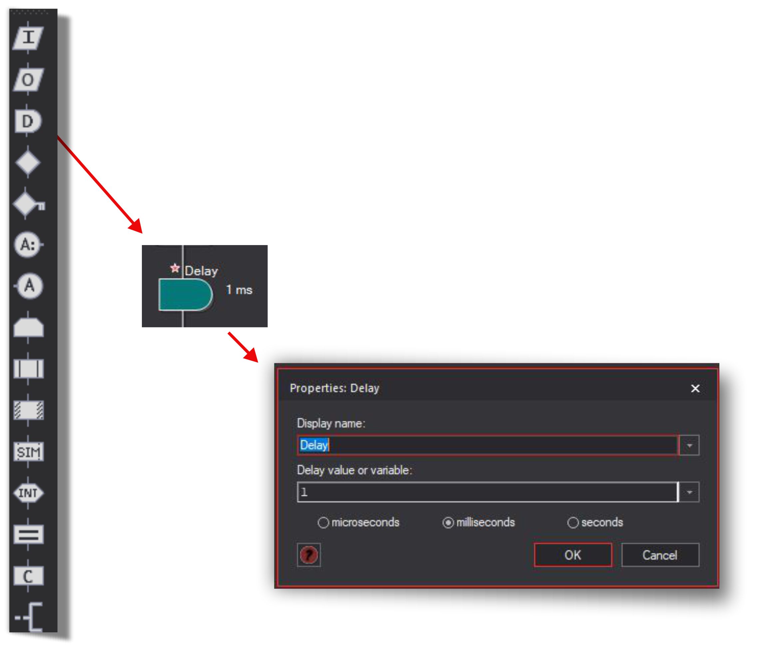
Task: Select the seconds radio button
Action: 572,522
